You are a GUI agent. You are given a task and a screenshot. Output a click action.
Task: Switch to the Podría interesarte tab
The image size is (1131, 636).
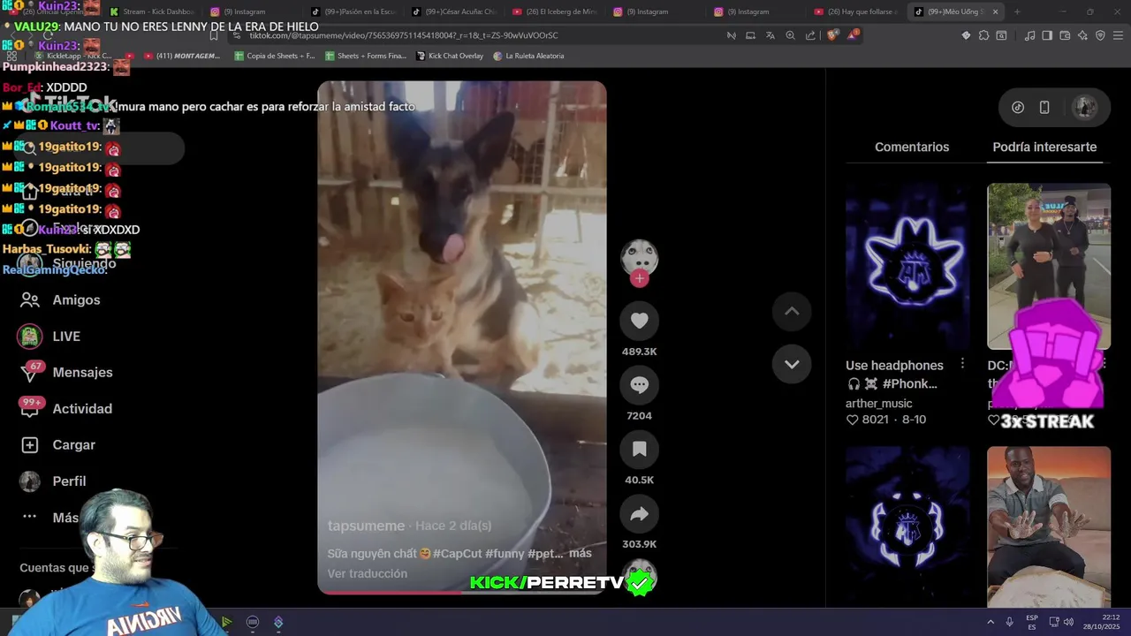pyautogui.click(x=1044, y=147)
